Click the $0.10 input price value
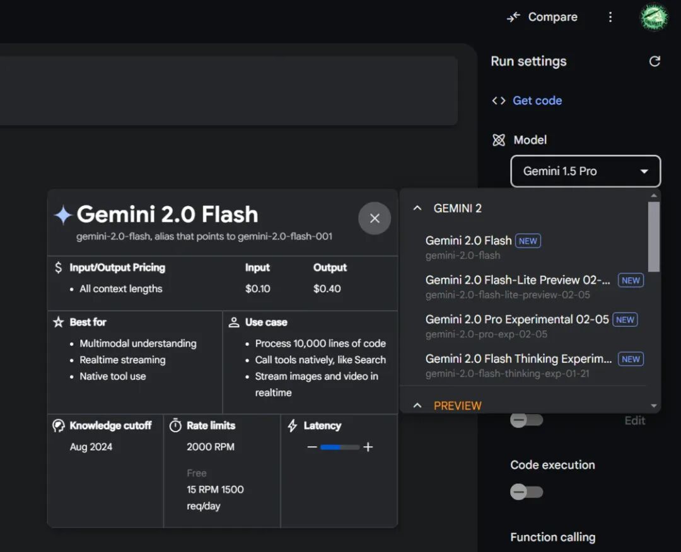This screenshot has width=681, height=552. pos(257,289)
